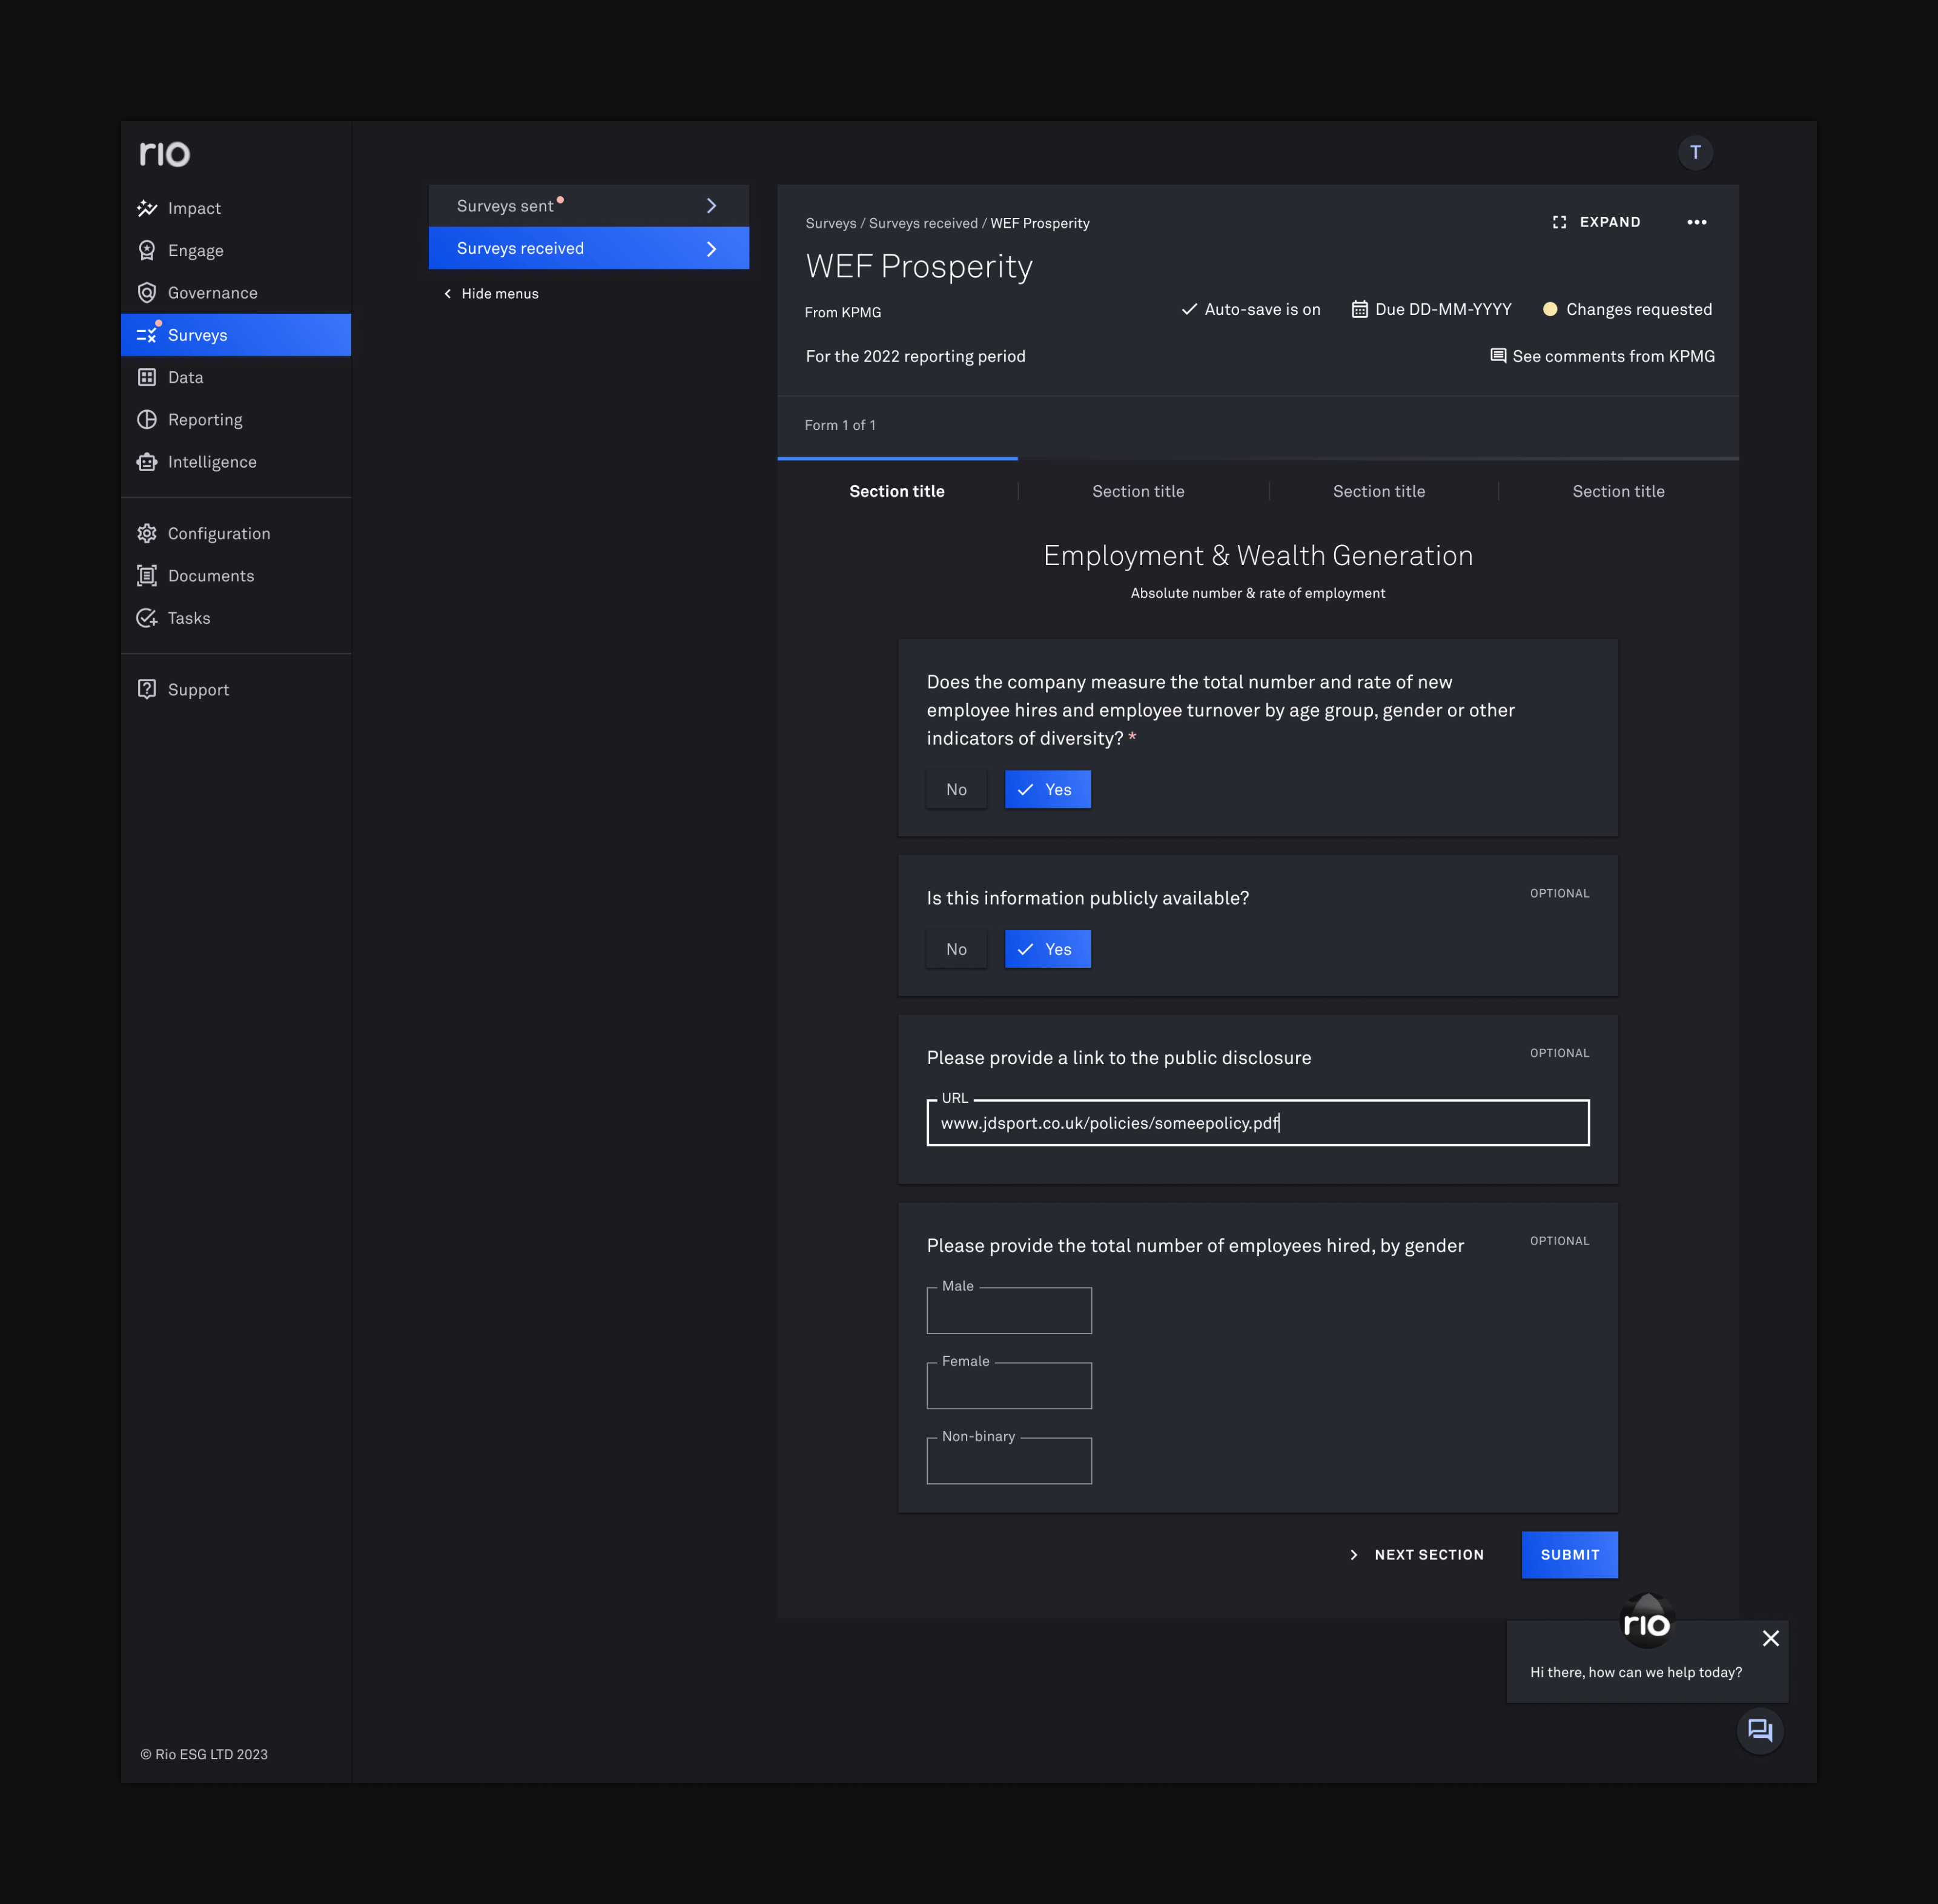The width and height of the screenshot is (1938, 1904).
Task: Click the Changes requested status dot
Action: click(x=1549, y=309)
